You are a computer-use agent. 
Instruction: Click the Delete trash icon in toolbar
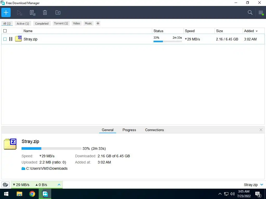coord(45,12)
